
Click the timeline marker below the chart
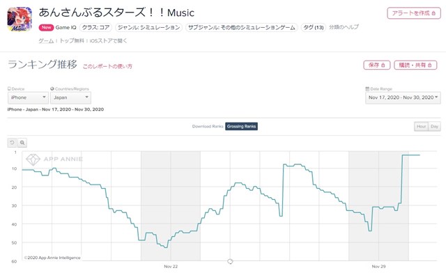click(x=230, y=261)
